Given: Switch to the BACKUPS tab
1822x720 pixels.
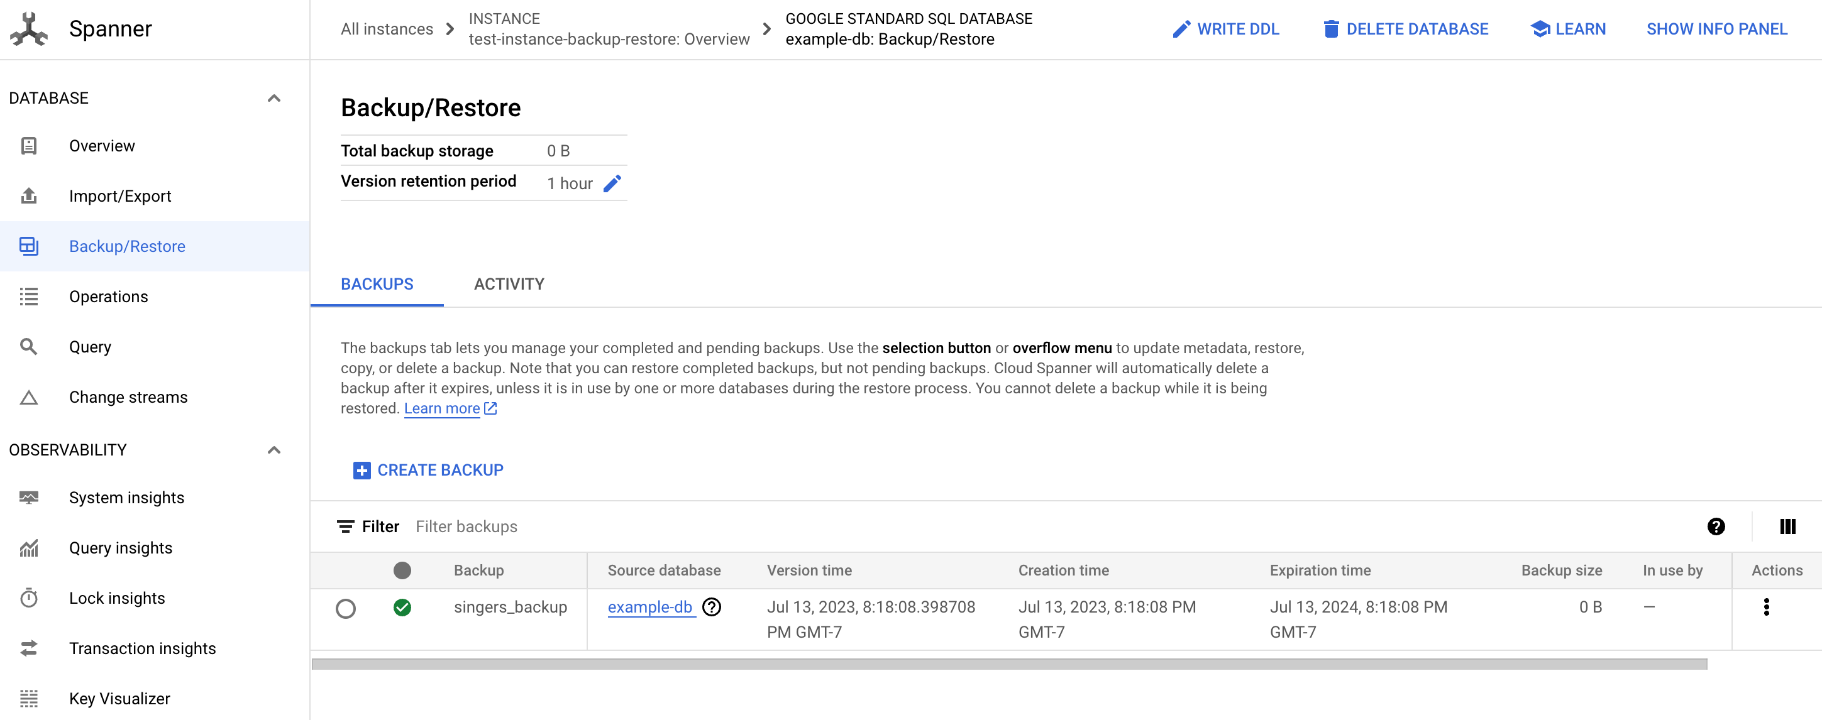Looking at the screenshot, I should click(x=377, y=283).
